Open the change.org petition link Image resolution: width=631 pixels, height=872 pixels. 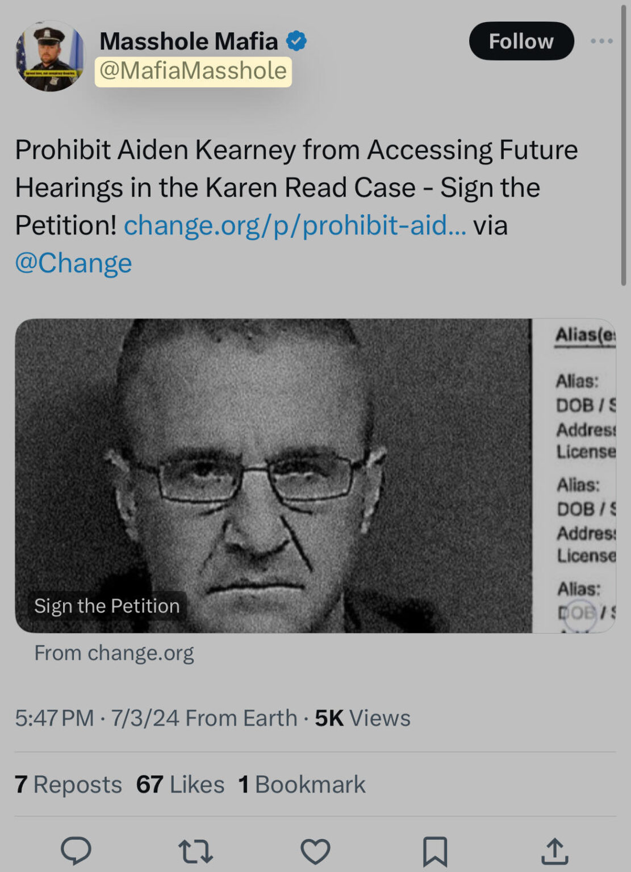[x=295, y=225]
